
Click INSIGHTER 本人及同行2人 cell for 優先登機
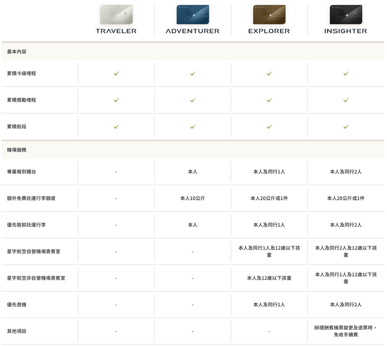[x=346, y=305]
